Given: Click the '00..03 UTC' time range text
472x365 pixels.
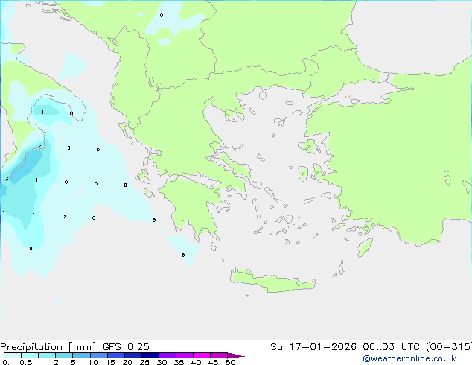Looking at the screenshot, I should (391, 347).
